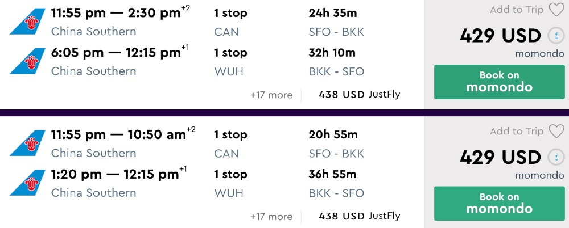This screenshot has height=228, width=569.
Task: Book first result on momondo
Action: (x=499, y=82)
